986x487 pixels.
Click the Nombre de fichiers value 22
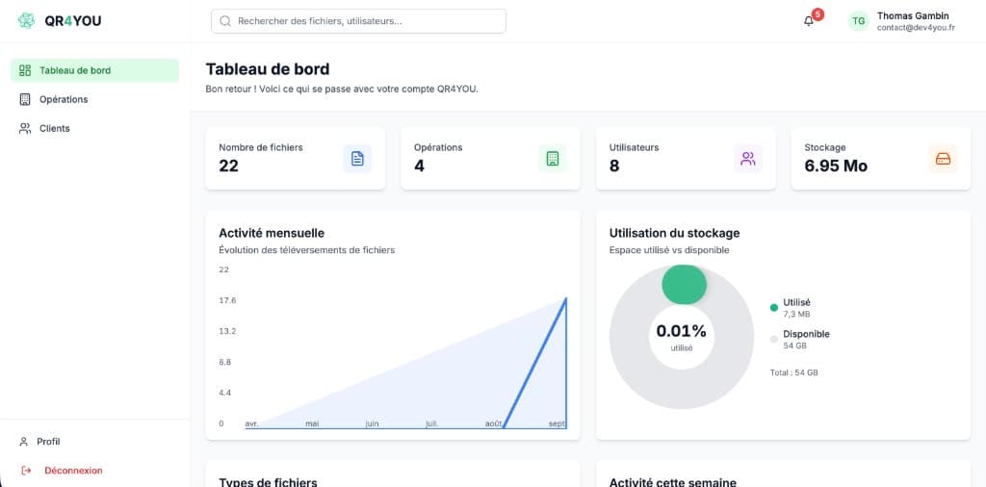pos(228,166)
